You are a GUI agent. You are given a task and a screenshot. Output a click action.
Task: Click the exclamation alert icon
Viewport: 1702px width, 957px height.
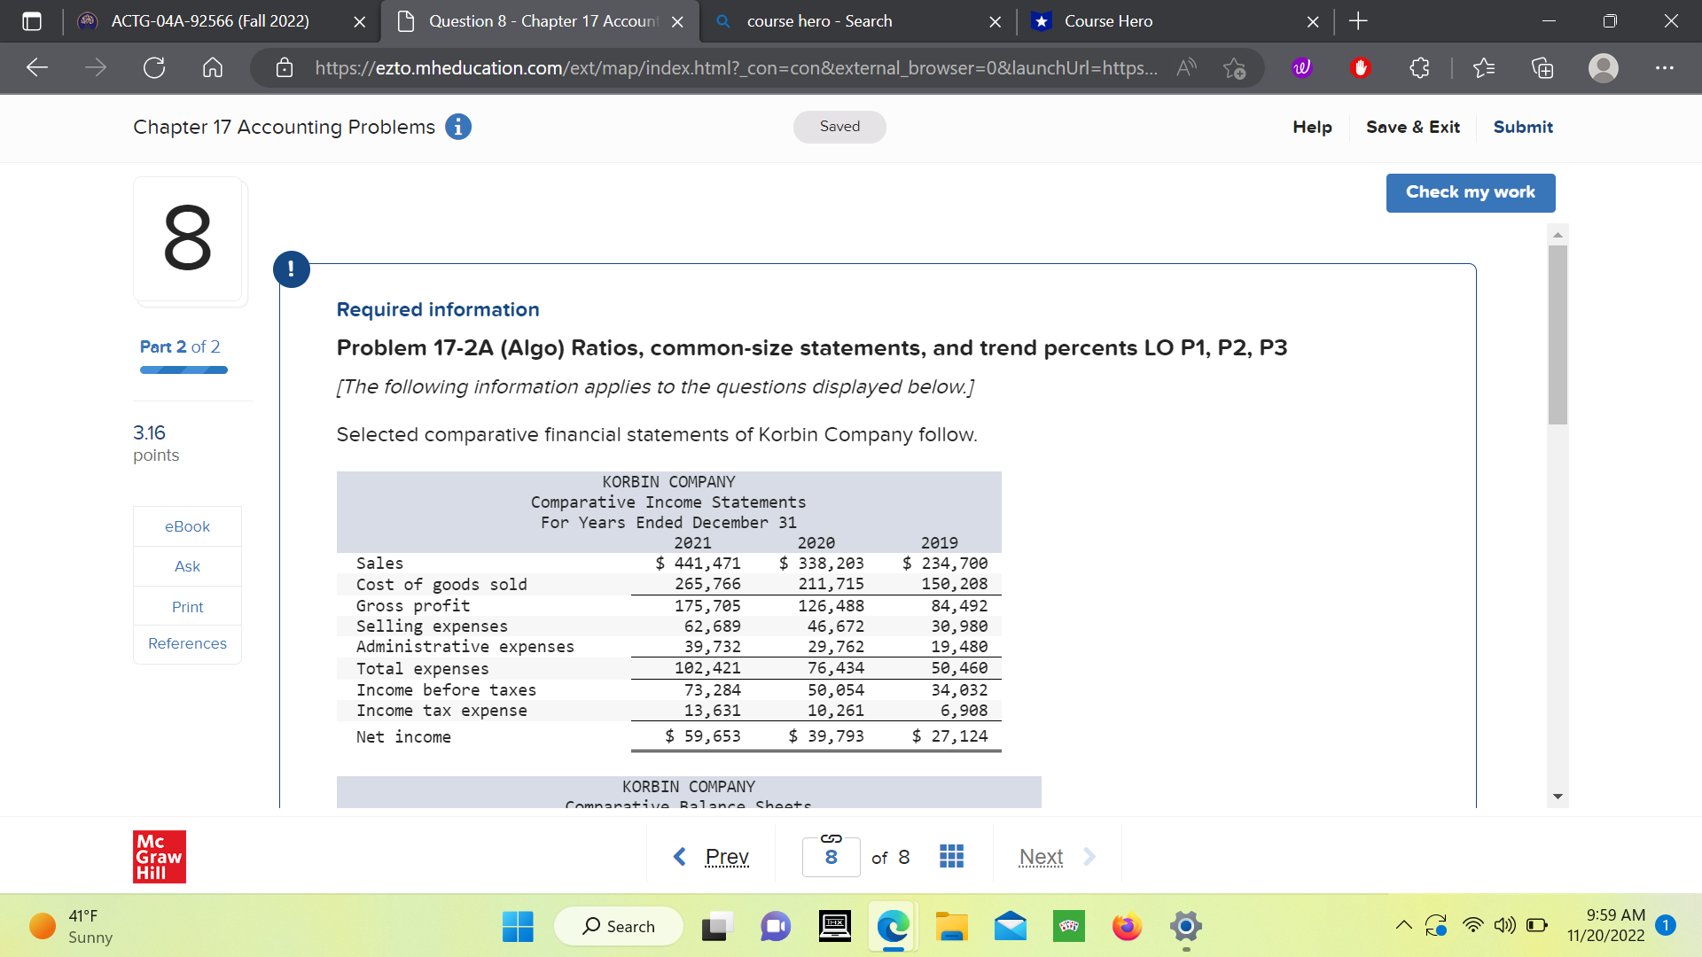(x=292, y=269)
